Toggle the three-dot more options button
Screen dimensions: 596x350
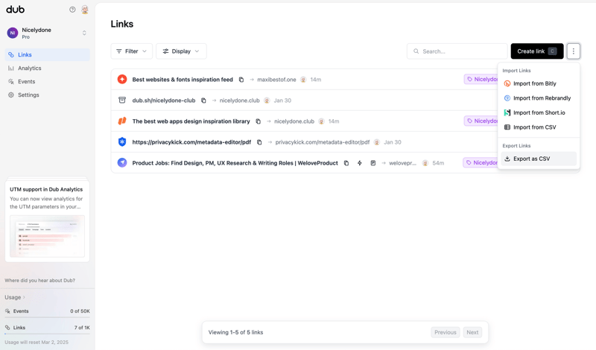point(573,51)
